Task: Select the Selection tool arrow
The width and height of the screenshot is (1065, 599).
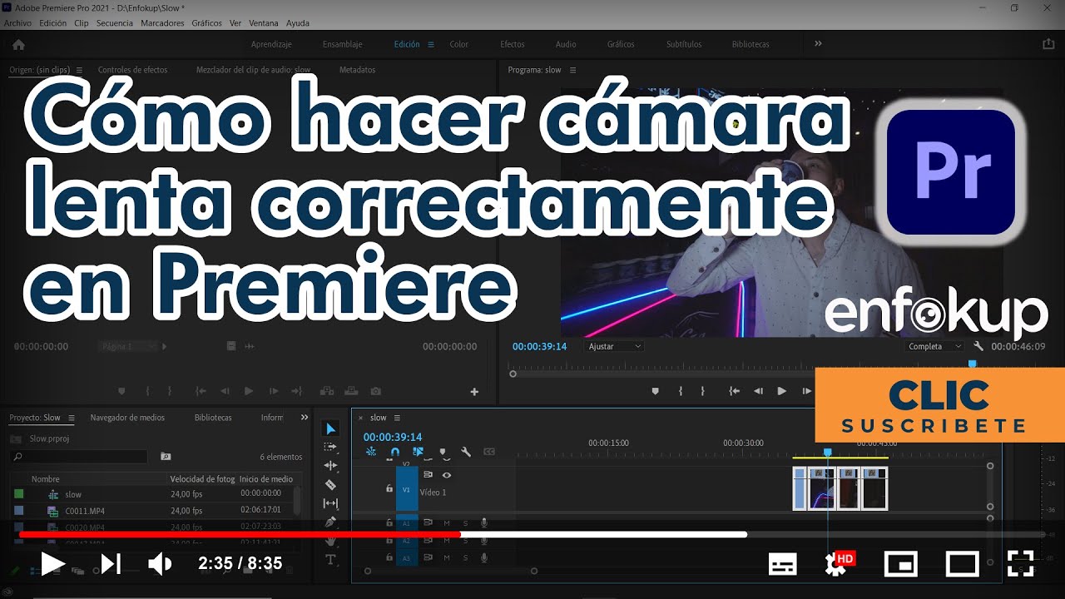Action: pyautogui.click(x=331, y=428)
